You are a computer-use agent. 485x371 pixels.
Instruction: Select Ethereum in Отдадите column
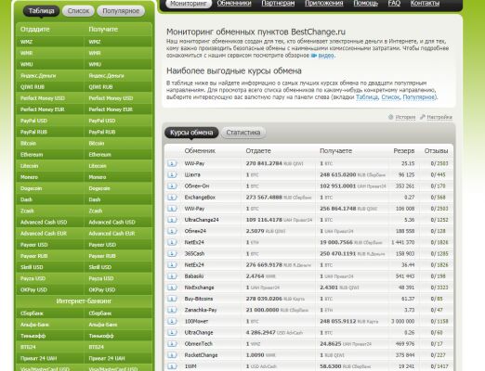49,155
